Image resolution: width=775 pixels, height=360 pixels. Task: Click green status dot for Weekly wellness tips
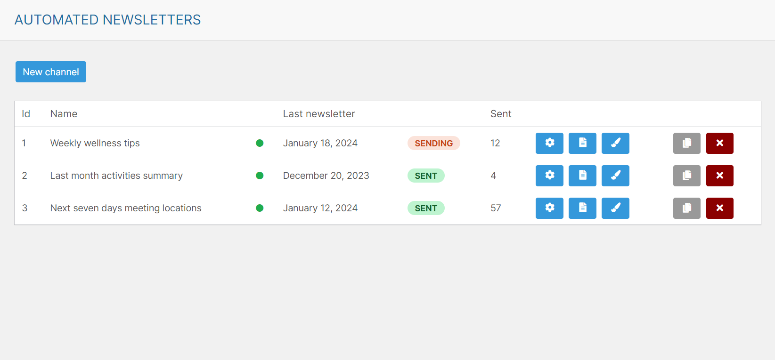pyautogui.click(x=260, y=143)
